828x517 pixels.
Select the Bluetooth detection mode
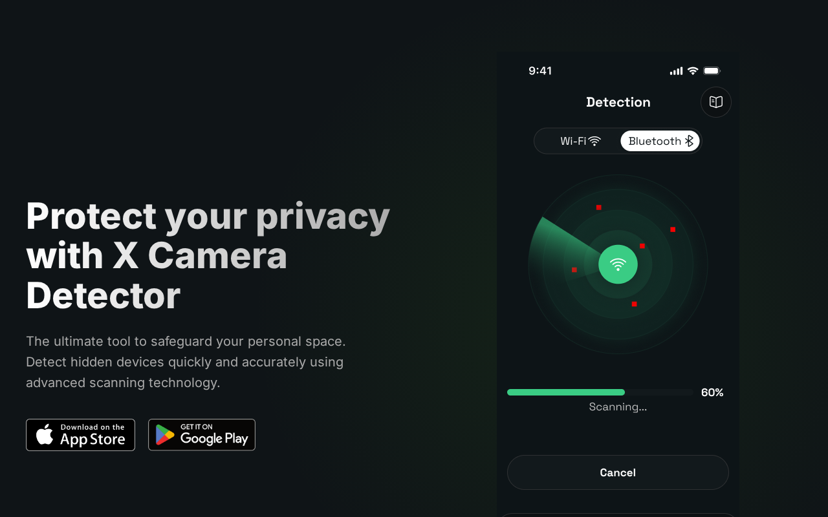click(x=660, y=141)
